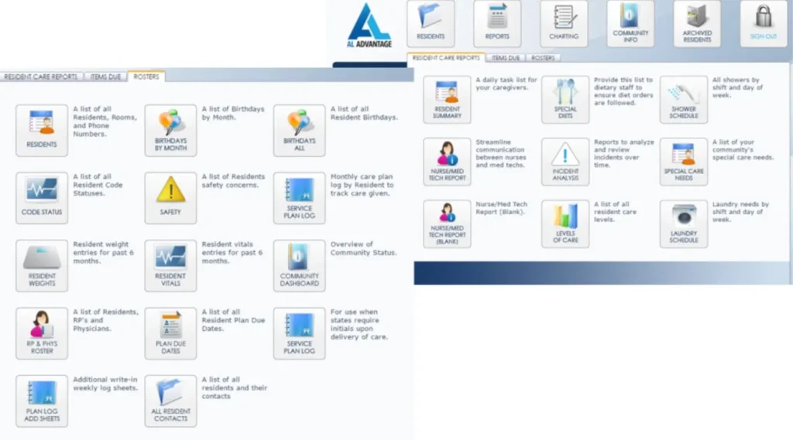Click the Sign Out padlock icon
The image size is (793, 440).
pos(764,23)
